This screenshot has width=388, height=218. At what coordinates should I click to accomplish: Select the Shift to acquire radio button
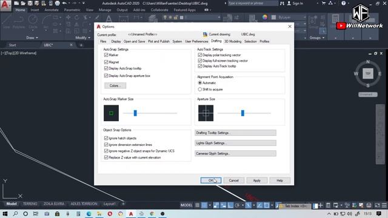(x=200, y=89)
